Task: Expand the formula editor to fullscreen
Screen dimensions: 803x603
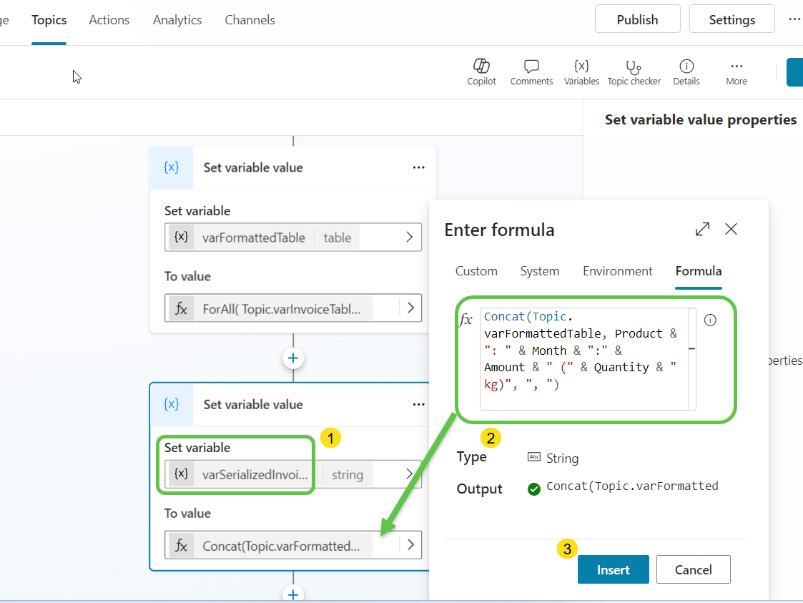Action: pyautogui.click(x=701, y=229)
